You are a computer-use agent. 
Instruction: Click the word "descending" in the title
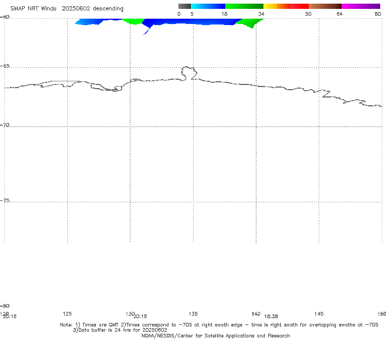tap(108, 9)
